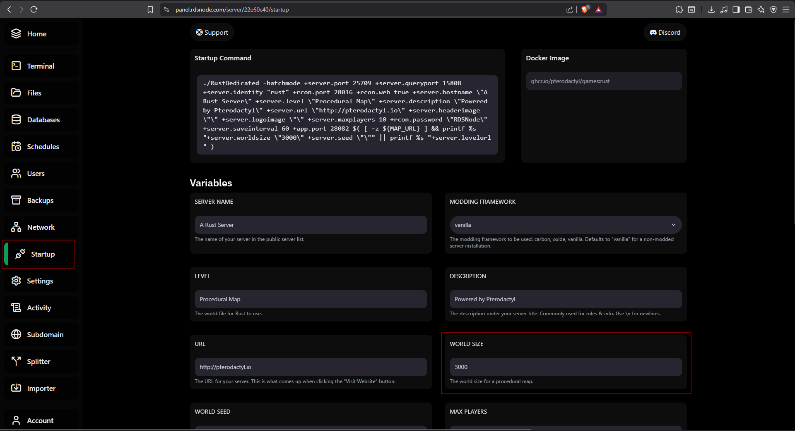This screenshot has height=431, width=795.
Task: Open Leo AI sparkle icon
Action: tap(761, 10)
